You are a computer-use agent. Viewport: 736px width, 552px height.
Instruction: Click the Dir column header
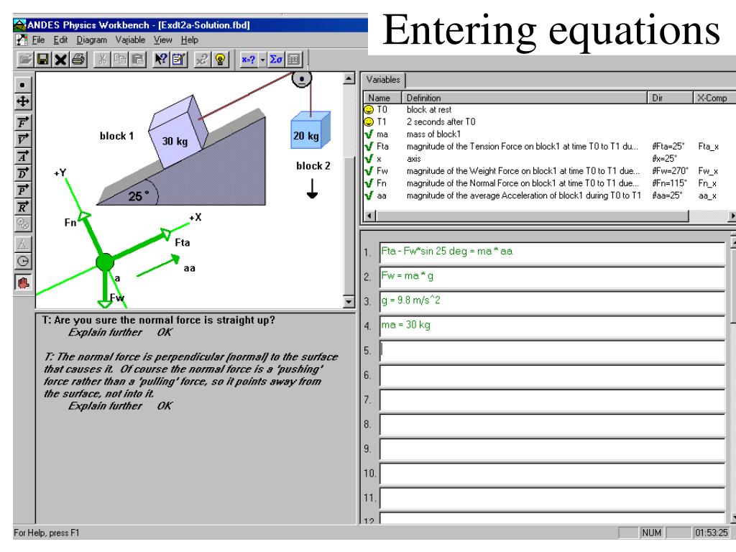tap(671, 98)
